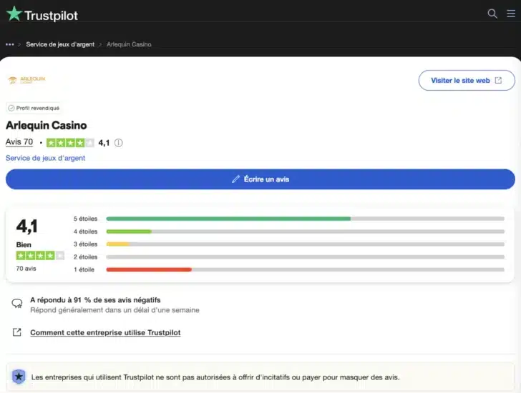Click 'Visiter le site web' button
This screenshot has width=521, height=393.
pyautogui.click(x=467, y=80)
